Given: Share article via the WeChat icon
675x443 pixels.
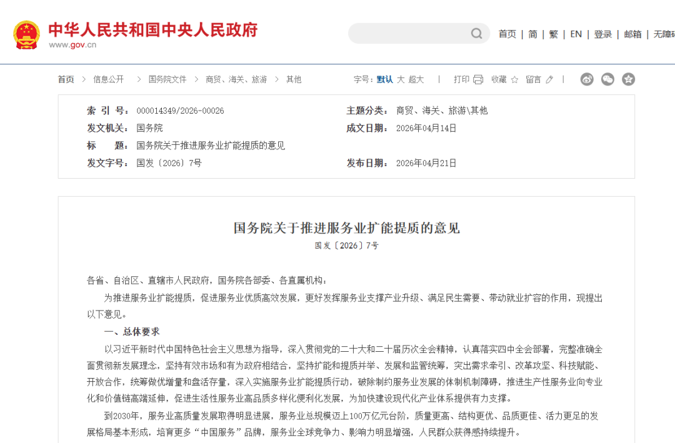Looking at the screenshot, I should [607, 79].
